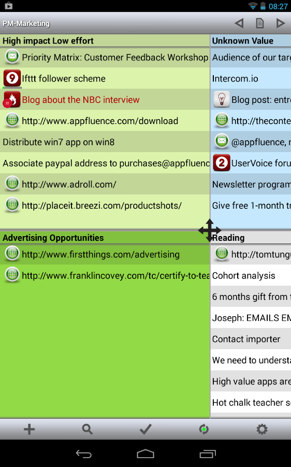Screen dimensions: 291x467
Task: Open Associate paypal address item
Action: click(105, 163)
